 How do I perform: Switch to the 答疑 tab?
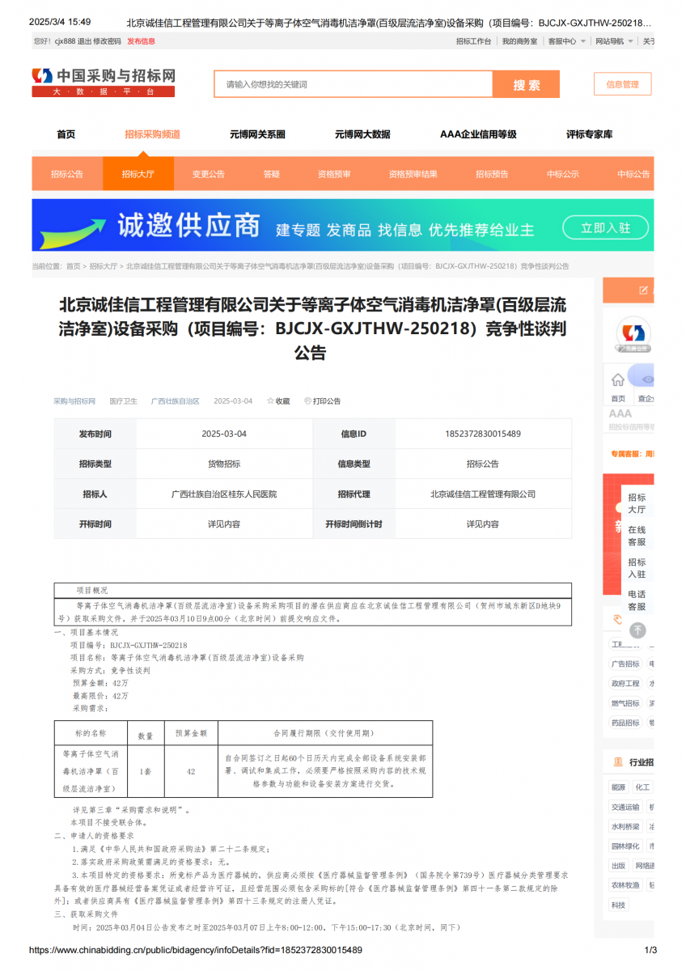coord(272,174)
